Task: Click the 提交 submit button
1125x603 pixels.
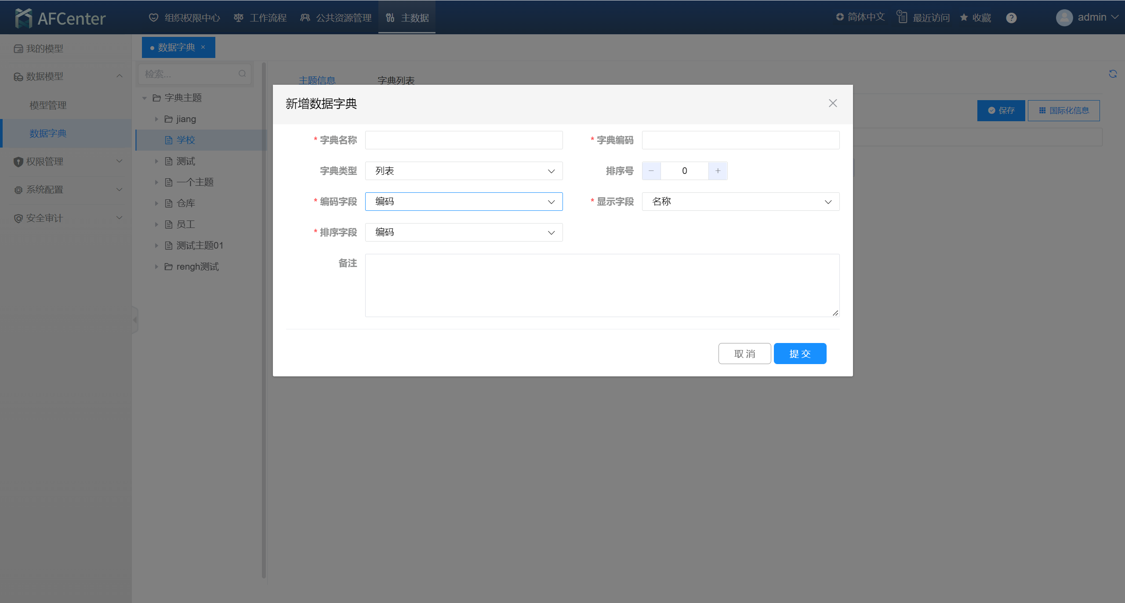Action: pyautogui.click(x=800, y=354)
